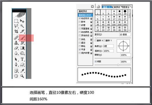Click the 直径 field showing 10 像素
Viewport: 152px width, 105px height.
pos(125,35)
